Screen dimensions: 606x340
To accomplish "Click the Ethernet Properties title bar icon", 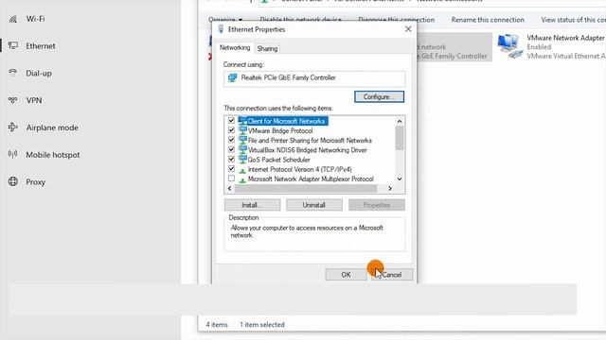I will click(x=221, y=29).
